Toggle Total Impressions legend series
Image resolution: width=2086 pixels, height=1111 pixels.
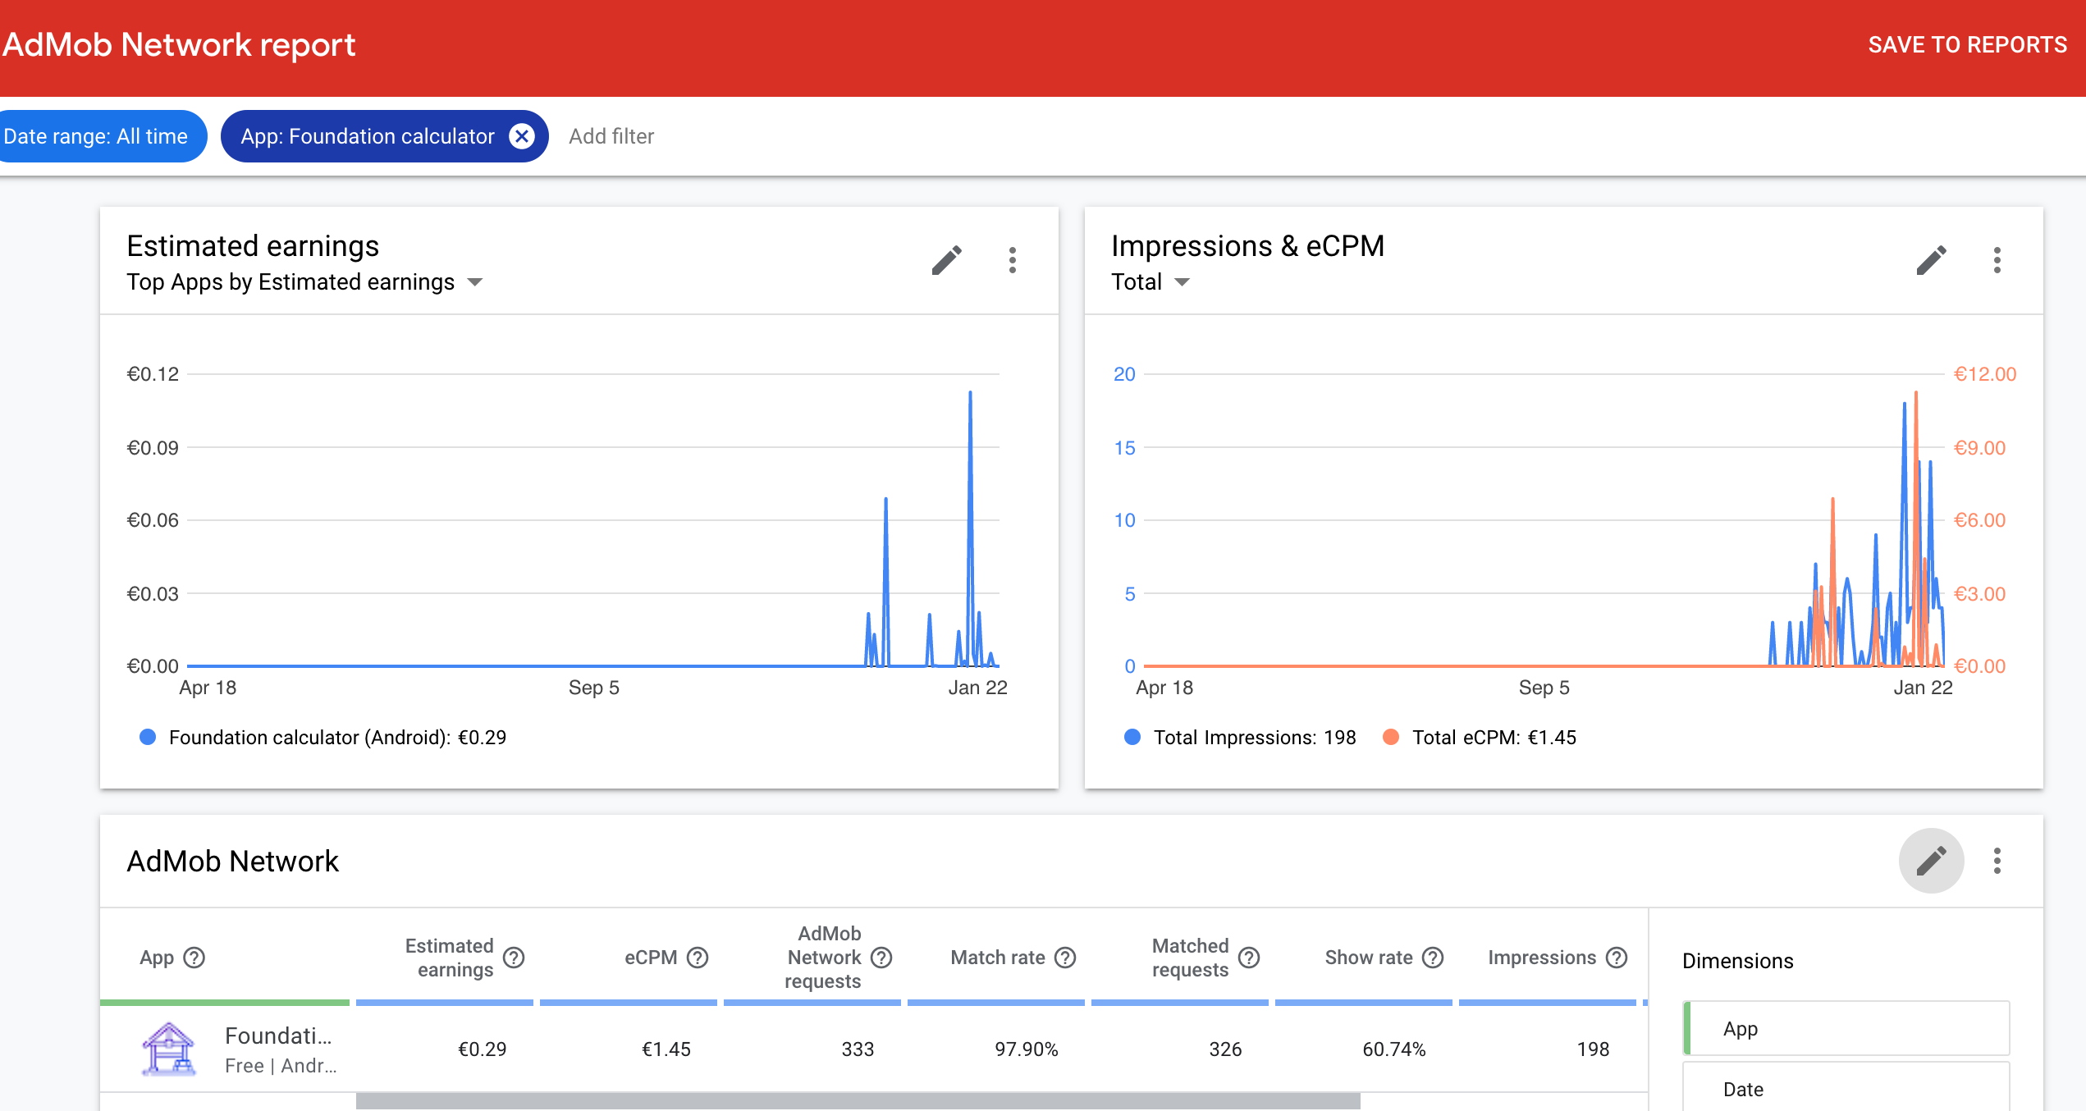[1240, 738]
